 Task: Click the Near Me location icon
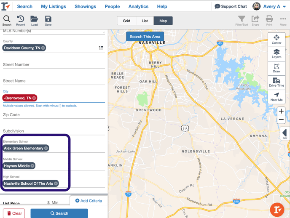(277, 97)
